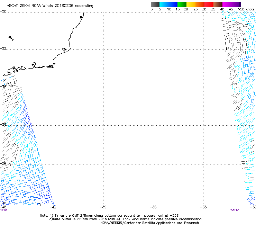
Task: Click the '-42' longitude axis label
Action: click(x=53, y=207)
